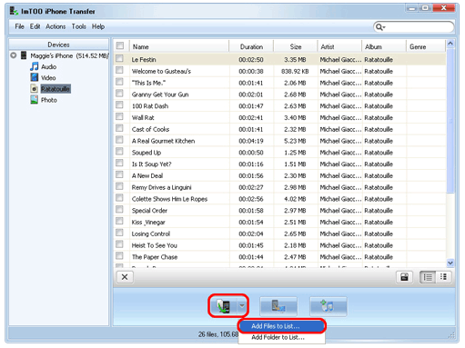Check the box for "This Is Me."
This screenshot has height=348, width=465.
pos(119,82)
